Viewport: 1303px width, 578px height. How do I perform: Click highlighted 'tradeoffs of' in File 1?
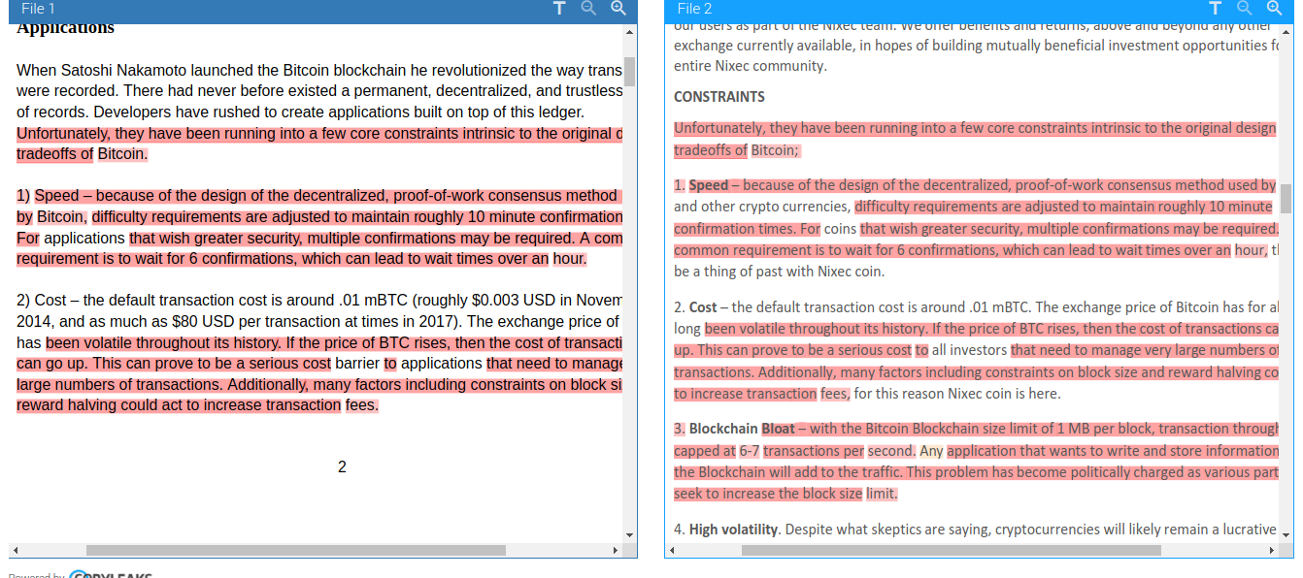point(55,154)
